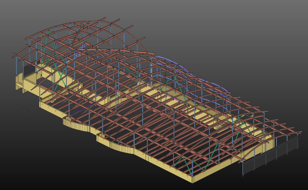Select the grey mesh screen panel beside the building
This screenshot has width=308, height=190.
pyautogui.click(x=270, y=155)
